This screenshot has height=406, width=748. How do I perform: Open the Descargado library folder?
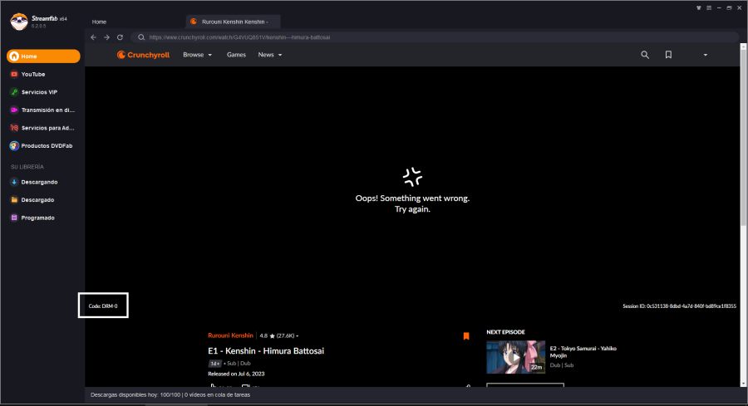[32, 199]
